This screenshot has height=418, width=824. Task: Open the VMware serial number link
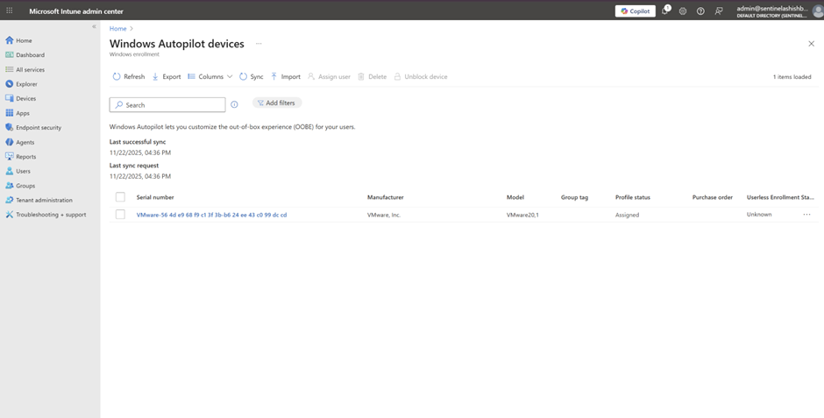[x=211, y=215]
